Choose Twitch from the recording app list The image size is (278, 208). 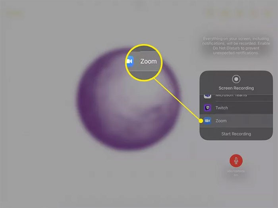click(x=236, y=108)
